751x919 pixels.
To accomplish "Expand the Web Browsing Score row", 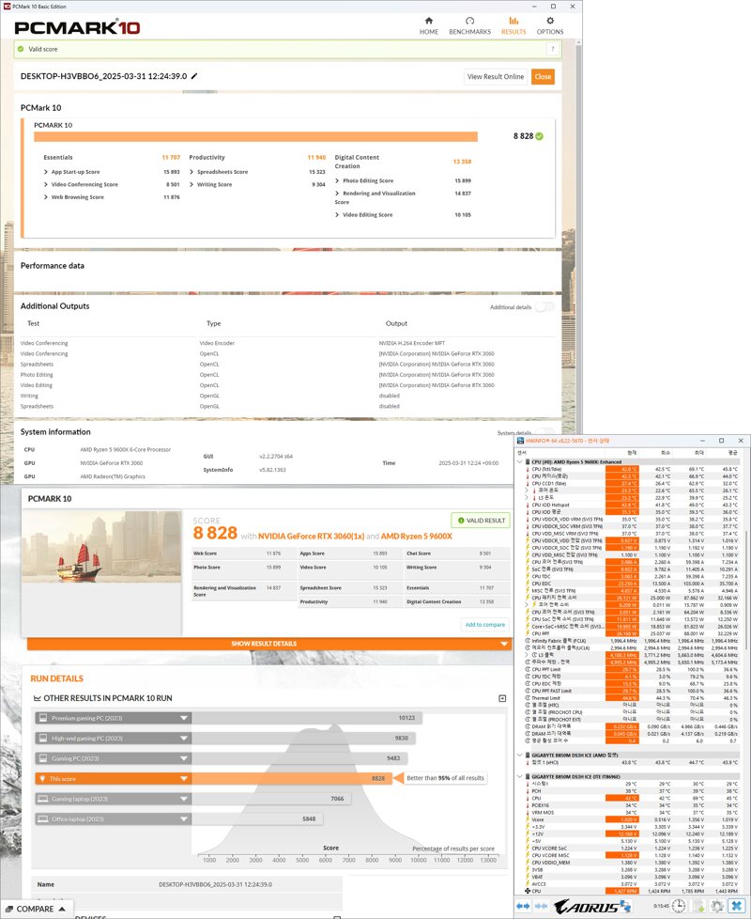I will click(x=46, y=197).
